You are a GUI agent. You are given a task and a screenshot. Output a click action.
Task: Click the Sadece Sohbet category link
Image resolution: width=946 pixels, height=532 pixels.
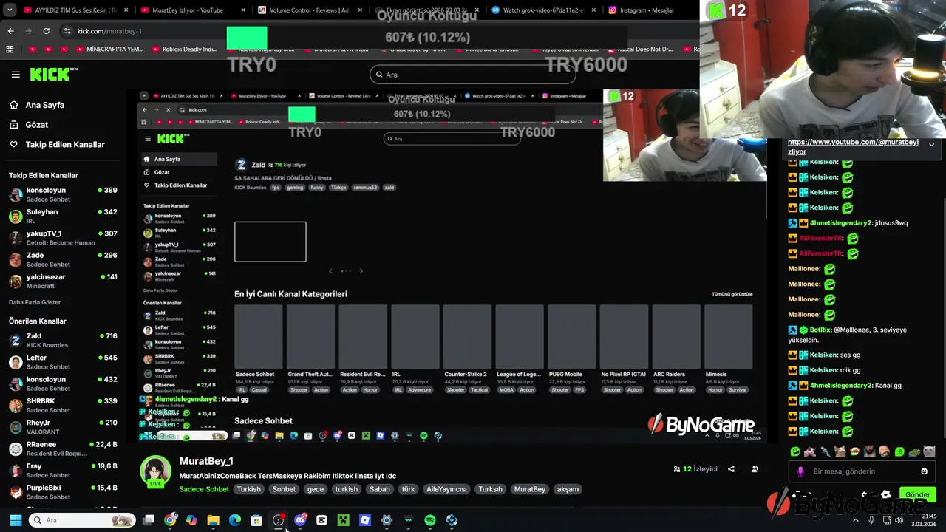[204, 489]
